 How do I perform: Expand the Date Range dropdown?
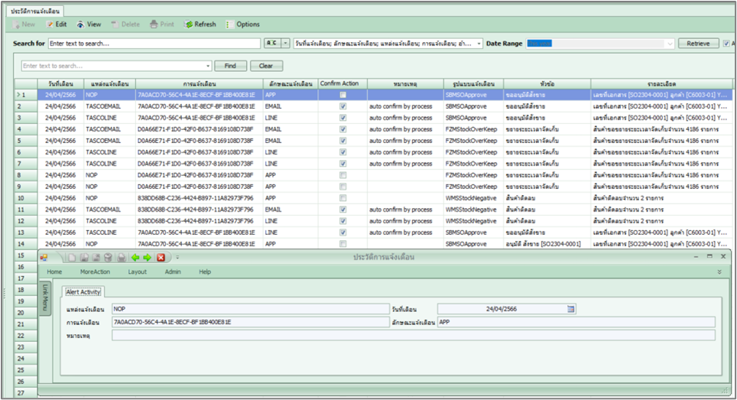coord(670,44)
